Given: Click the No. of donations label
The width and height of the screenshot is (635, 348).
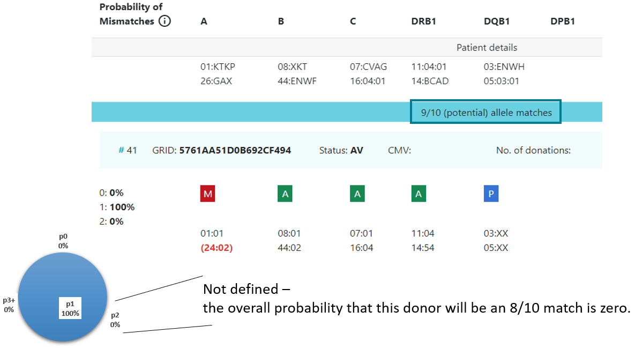Looking at the screenshot, I should coord(533,150).
